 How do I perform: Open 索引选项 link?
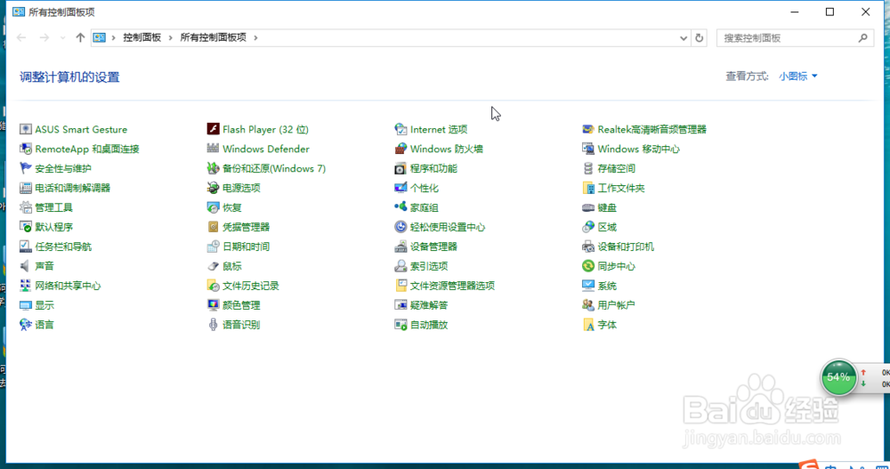pyautogui.click(x=429, y=266)
